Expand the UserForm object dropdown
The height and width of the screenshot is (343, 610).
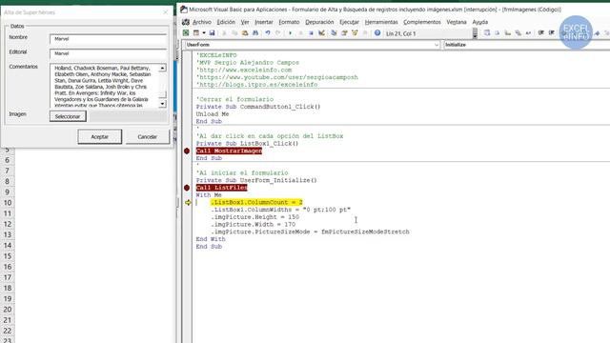(x=437, y=45)
